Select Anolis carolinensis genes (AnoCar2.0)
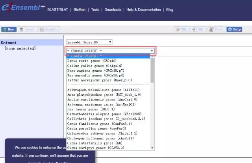Screen dimensions: 252x163 click(x=108, y=100)
